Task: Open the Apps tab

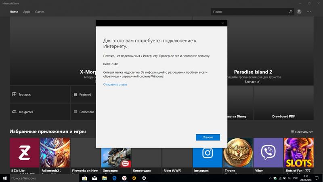Action: [x=27, y=12]
